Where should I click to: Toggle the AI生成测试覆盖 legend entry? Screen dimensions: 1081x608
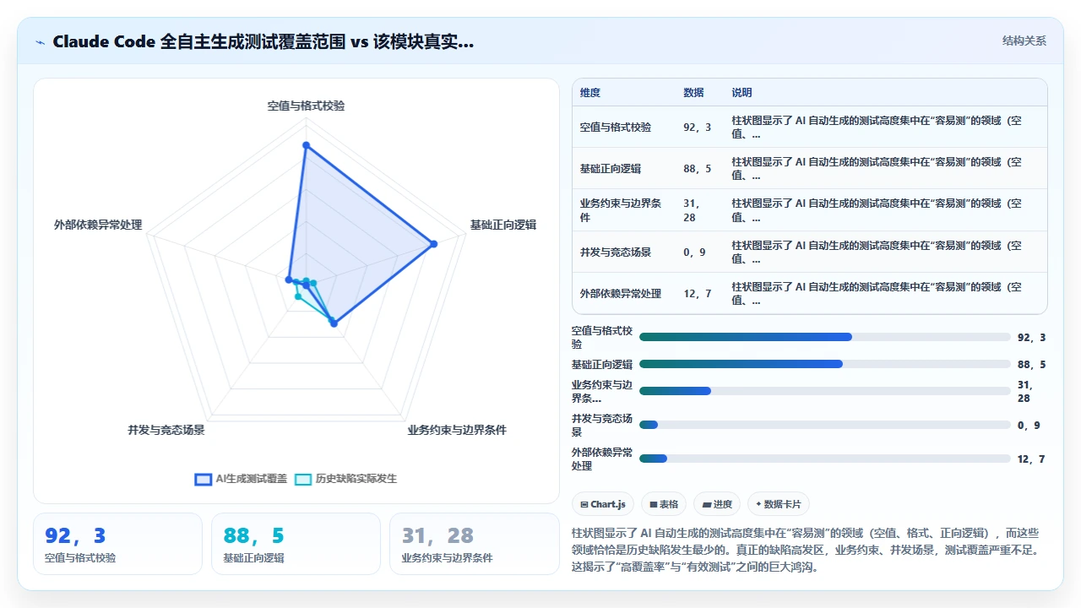242,479
